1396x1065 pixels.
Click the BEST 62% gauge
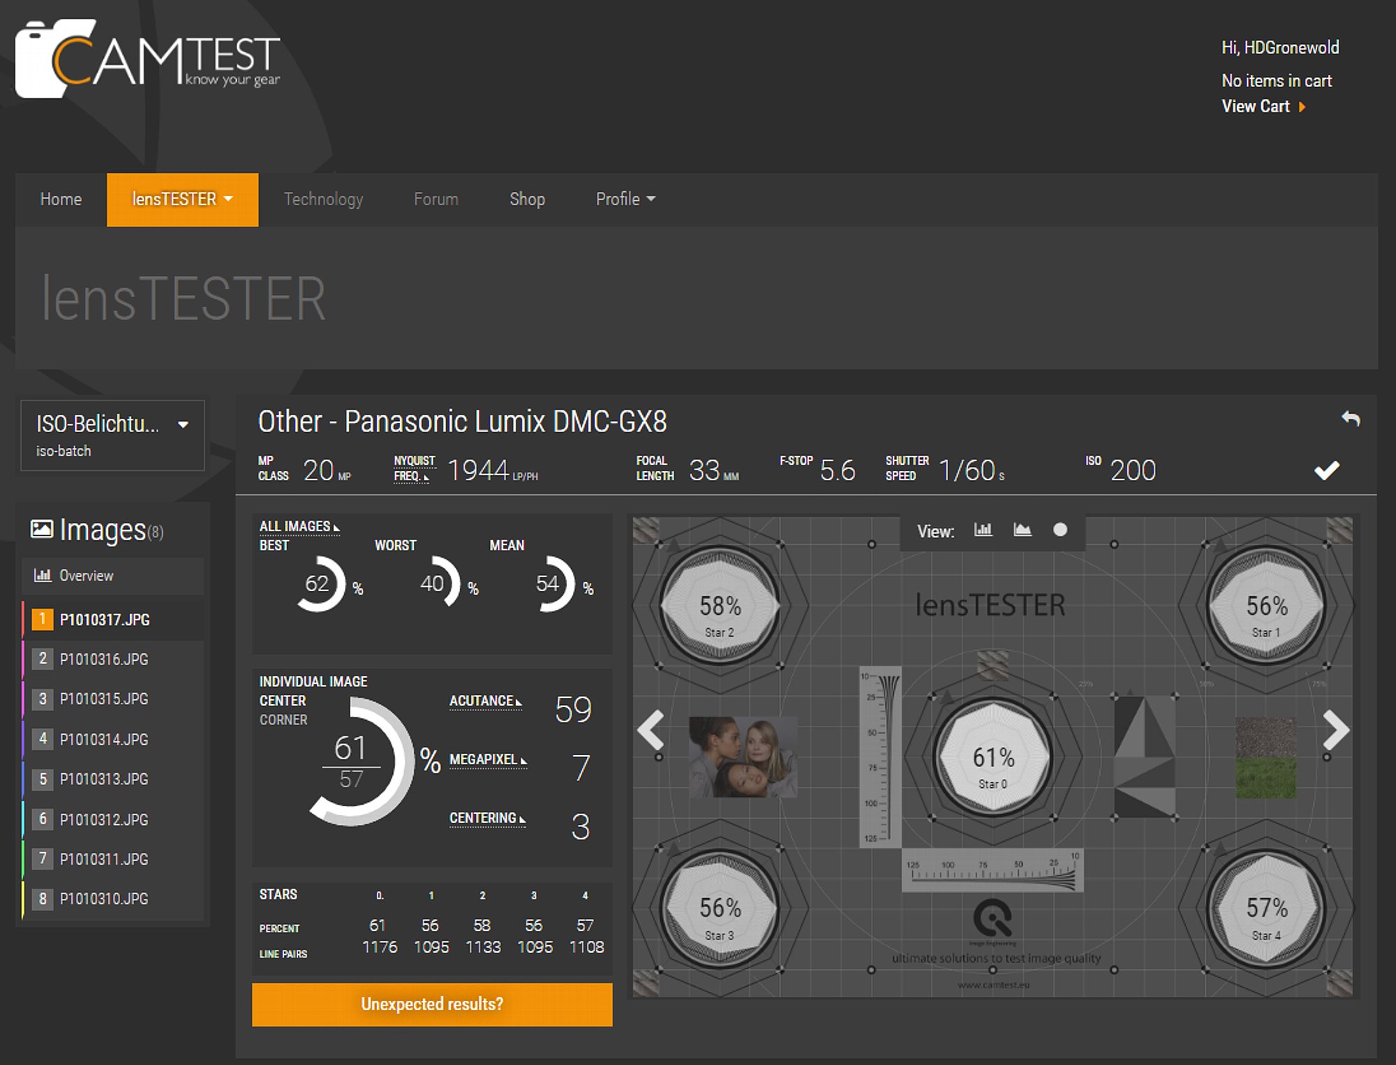[320, 583]
